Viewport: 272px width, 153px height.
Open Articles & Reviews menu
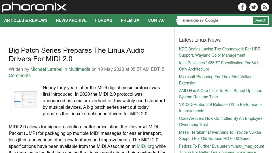coord(26,20)
